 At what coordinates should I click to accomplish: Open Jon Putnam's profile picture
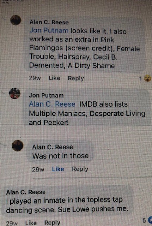coord(15,93)
